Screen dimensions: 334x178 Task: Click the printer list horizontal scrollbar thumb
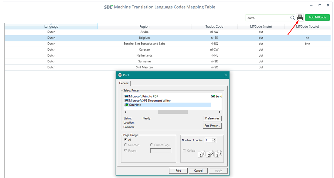(x=172, y=112)
